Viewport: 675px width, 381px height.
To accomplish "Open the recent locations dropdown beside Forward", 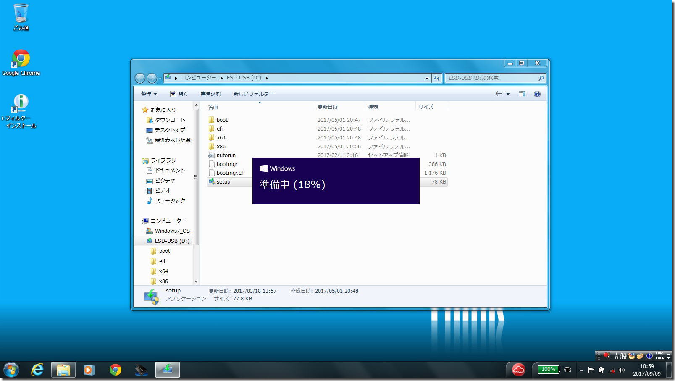I will [x=160, y=78].
